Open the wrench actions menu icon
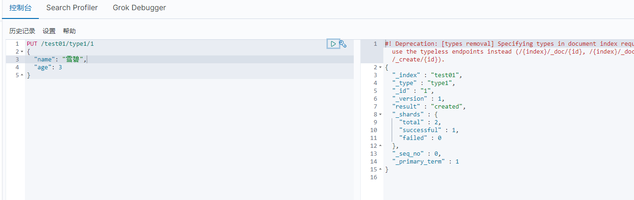Image resolution: width=634 pixels, height=200 pixels. point(343,44)
